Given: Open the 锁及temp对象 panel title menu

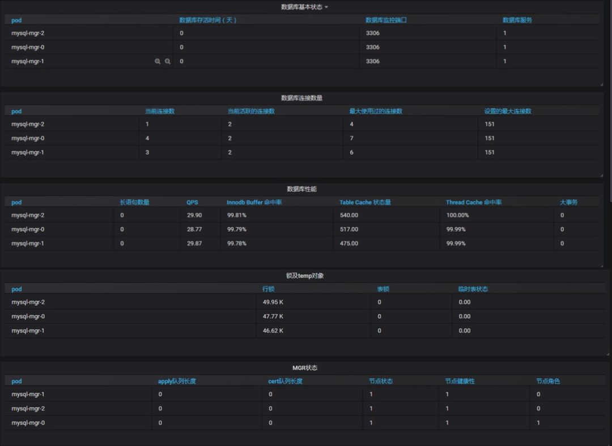Looking at the screenshot, I should [304, 276].
